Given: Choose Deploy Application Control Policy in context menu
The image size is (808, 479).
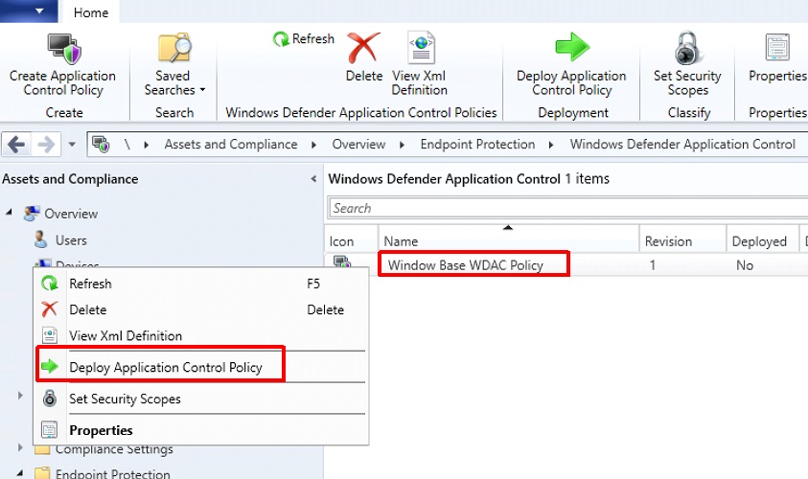Looking at the screenshot, I should (x=165, y=367).
